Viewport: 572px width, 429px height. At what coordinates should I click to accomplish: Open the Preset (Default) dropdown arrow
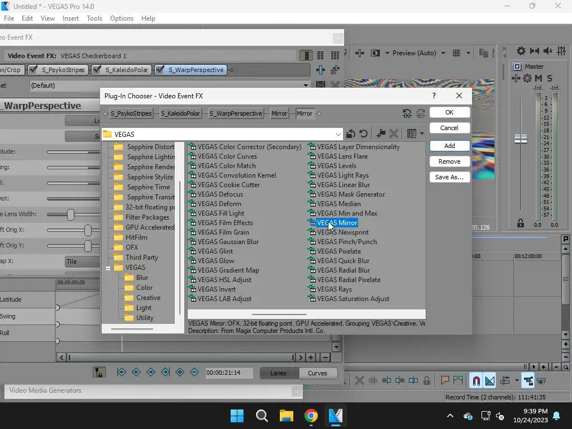pos(306,85)
